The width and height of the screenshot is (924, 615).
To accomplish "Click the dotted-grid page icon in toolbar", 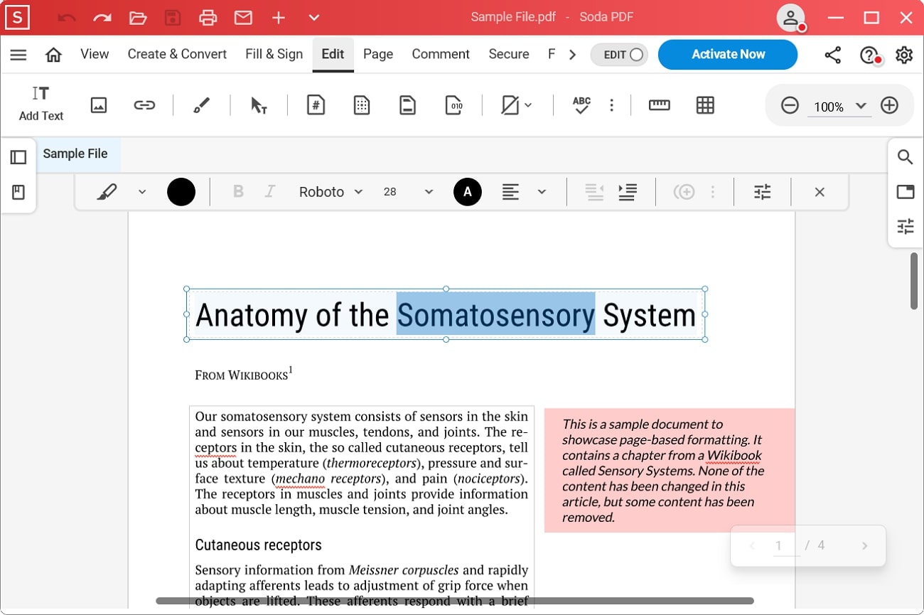I will pyautogui.click(x=362, y=105).
